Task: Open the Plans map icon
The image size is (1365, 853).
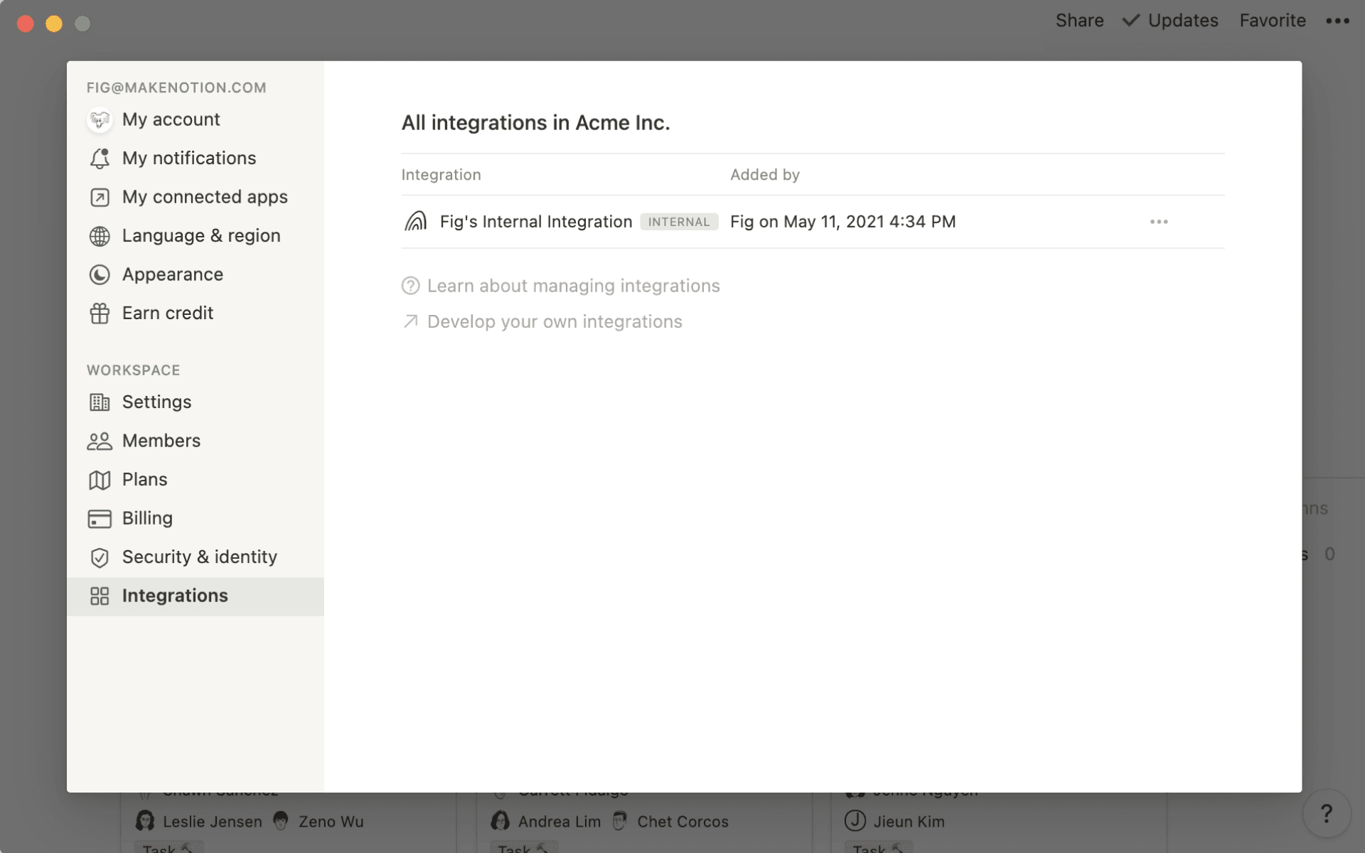Action: click(x=100, y=480)
